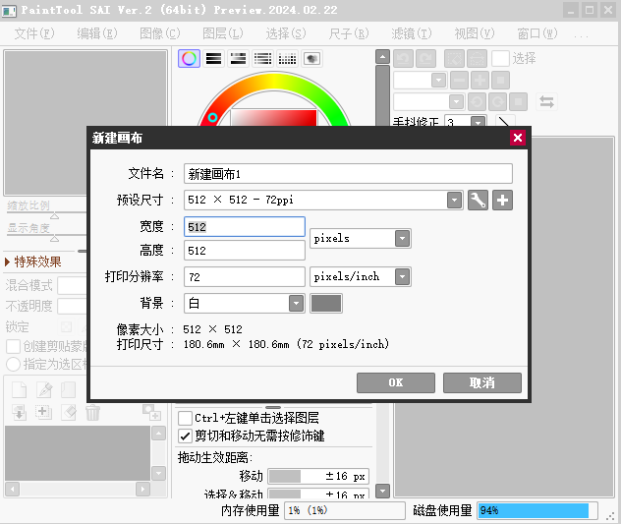Confirm new canvas with OK button
The width and height of the screenshot is (621, 524).
click(x=396, y=382)
